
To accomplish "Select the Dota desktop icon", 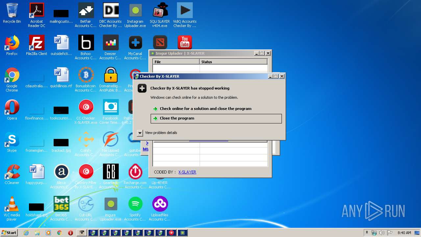I will coord(160,42).
